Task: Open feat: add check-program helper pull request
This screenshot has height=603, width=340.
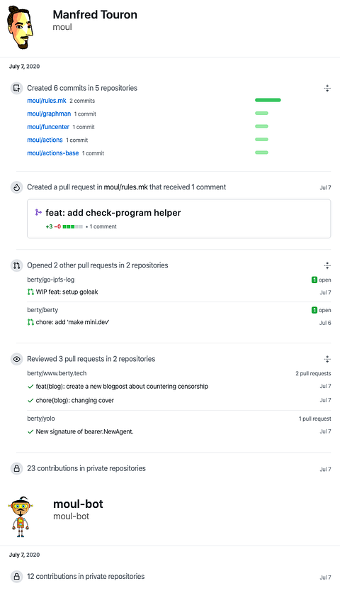Action: (113, 213)
